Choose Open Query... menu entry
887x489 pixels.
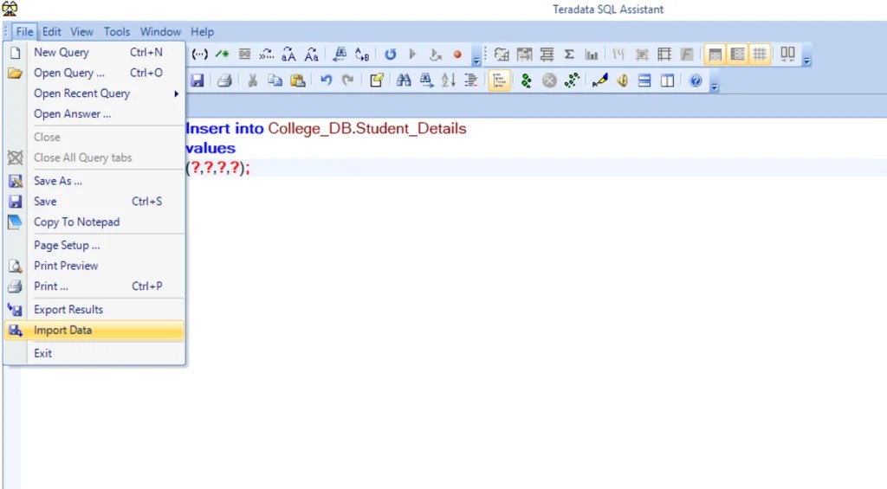pyautogui.click(x=94, y=73)
